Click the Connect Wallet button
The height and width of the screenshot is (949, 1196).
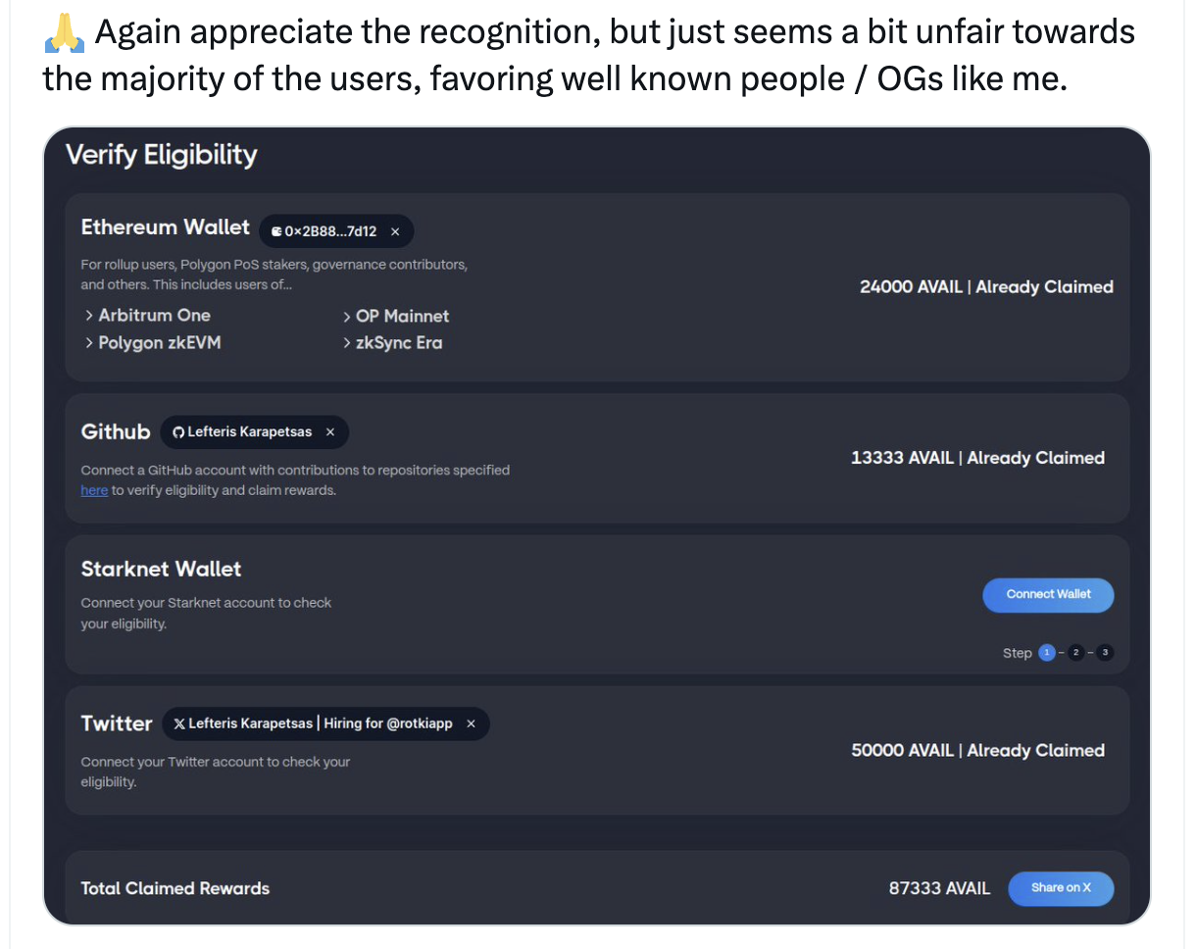coord(1048,595)
